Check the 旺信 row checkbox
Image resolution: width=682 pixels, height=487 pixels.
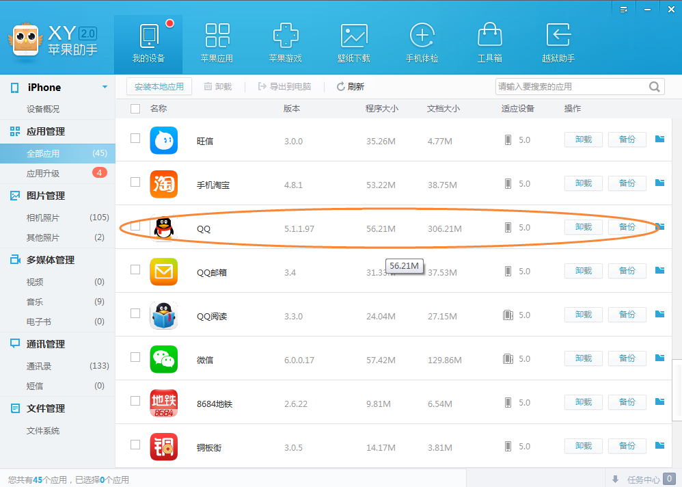[135, 138]
